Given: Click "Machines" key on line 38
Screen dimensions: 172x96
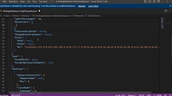Looking at the screenshot, I should (x=18, y=69).
